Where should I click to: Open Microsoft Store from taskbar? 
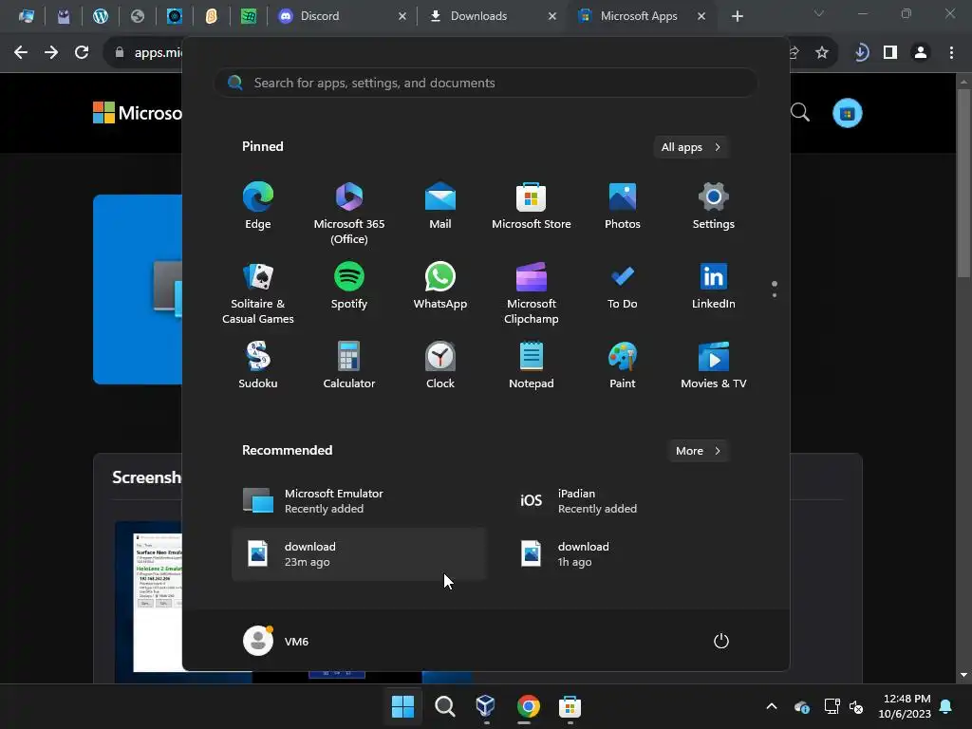570,706
